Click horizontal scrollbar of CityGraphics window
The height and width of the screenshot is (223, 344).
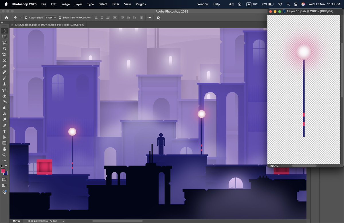click(118, 221)
